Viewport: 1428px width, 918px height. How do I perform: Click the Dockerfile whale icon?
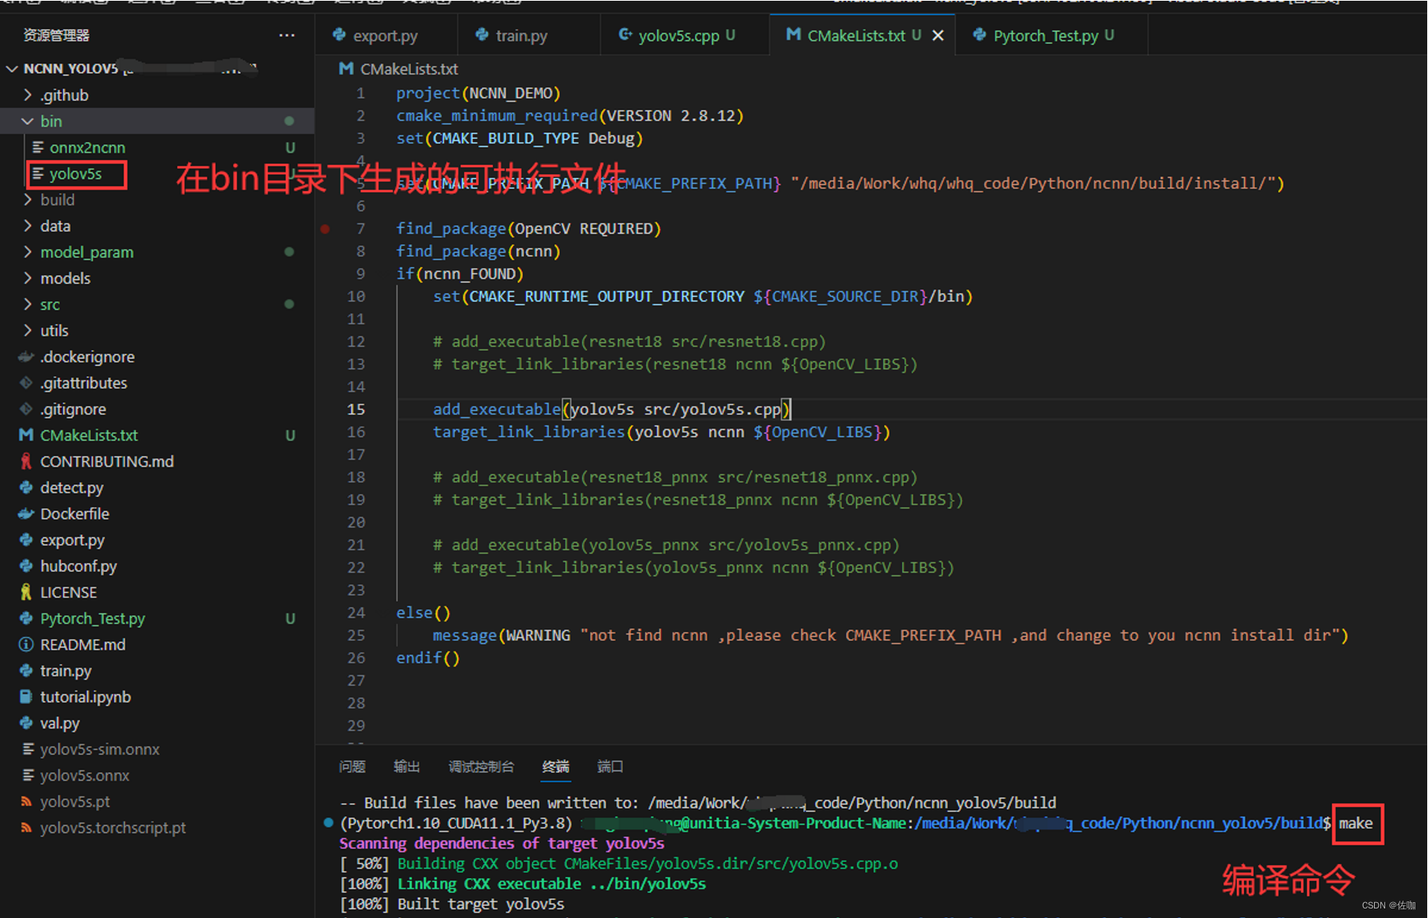[26, 514]
